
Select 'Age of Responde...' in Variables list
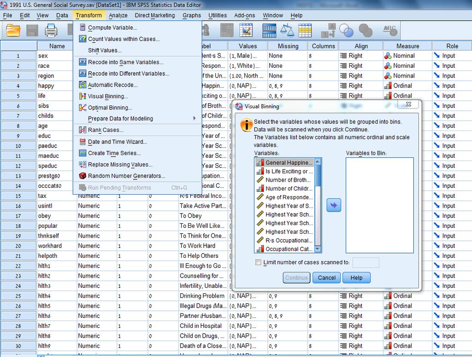(x=284, y=197)
